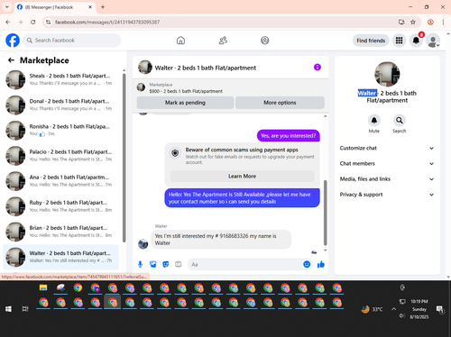Search in conversation with magnifier icon
This screenshot has width=451, height=337.
coord(400,121)
